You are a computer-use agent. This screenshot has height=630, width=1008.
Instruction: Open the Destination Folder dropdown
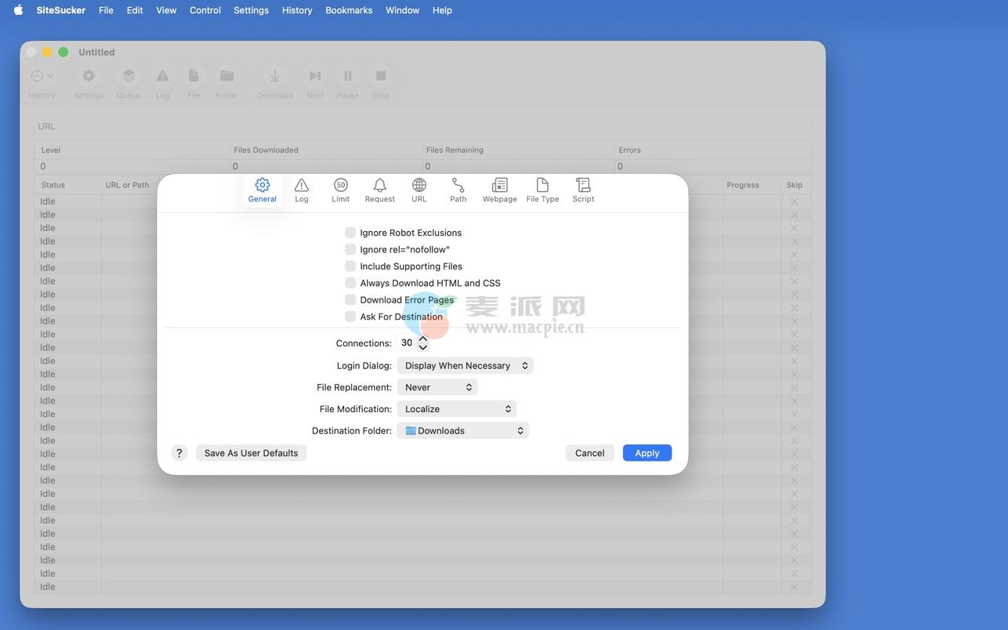463,431
